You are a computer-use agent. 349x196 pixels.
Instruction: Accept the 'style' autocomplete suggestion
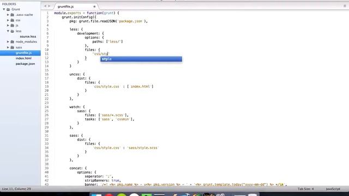(141, 59)
